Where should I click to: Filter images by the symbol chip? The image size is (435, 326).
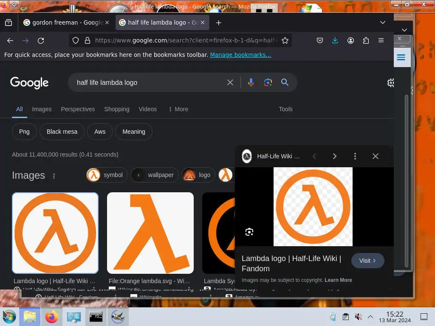coord(107,175)
